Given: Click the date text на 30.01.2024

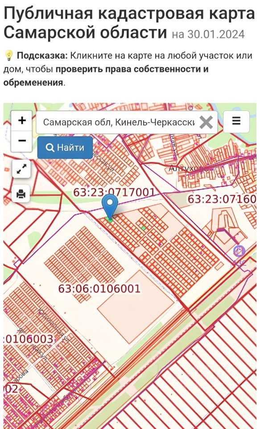Looking at the screenshot, I should [208, 35].
